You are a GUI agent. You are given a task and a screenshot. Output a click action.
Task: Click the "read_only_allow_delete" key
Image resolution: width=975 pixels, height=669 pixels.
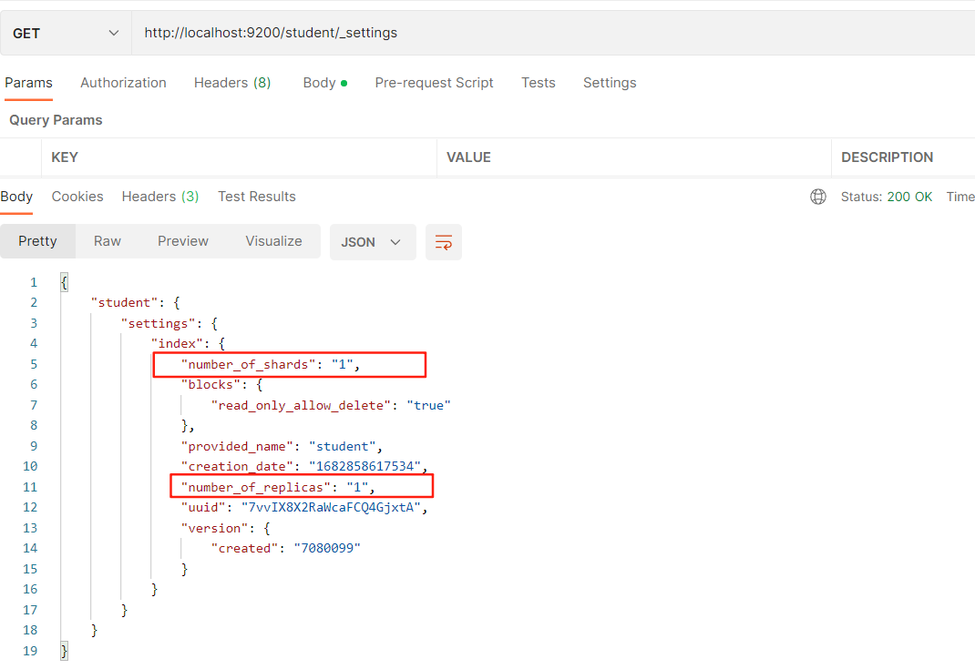coord(301,406)
